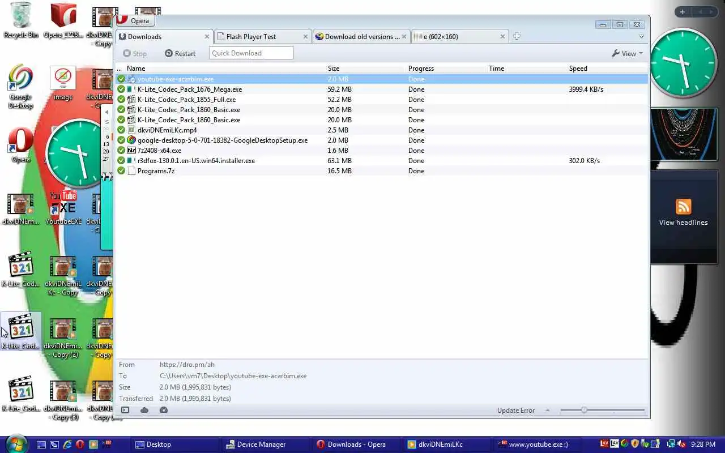
Task: Click the sidebar slideshow picture gadget
Action: [x=684, y=135]
